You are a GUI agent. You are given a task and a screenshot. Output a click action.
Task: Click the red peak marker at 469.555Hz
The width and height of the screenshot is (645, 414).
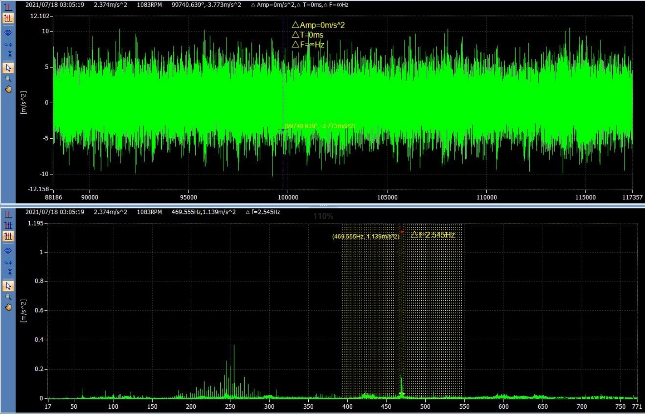coord(402,232)
